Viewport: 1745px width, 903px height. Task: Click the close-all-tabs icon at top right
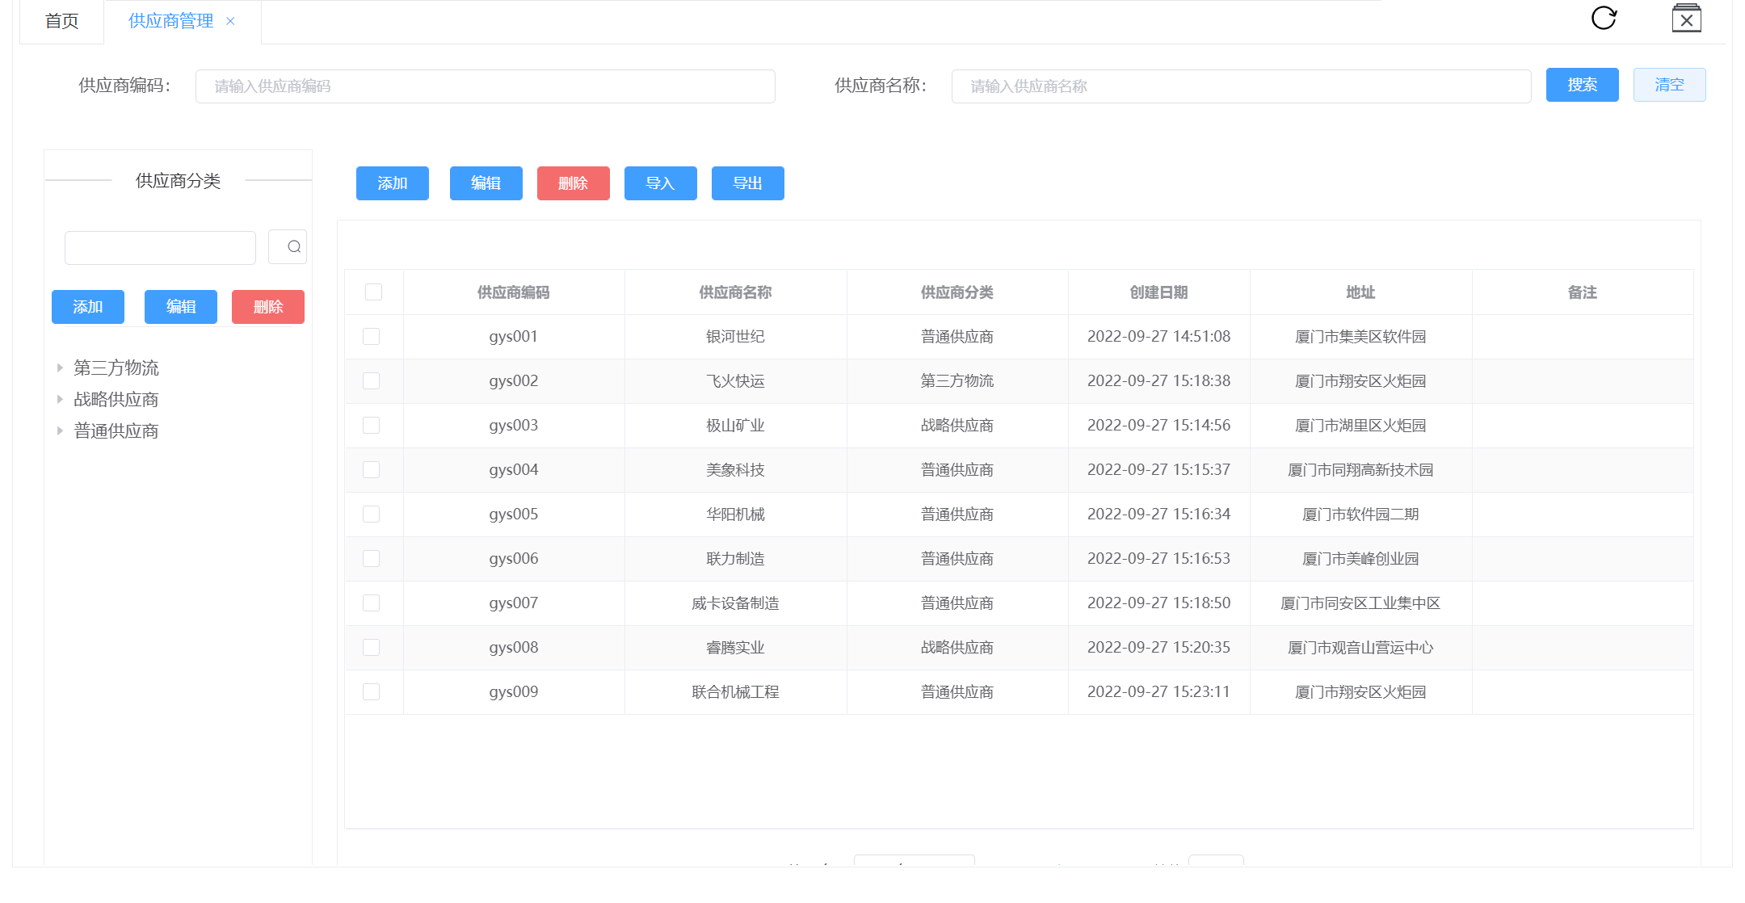tap(1686, 19)
